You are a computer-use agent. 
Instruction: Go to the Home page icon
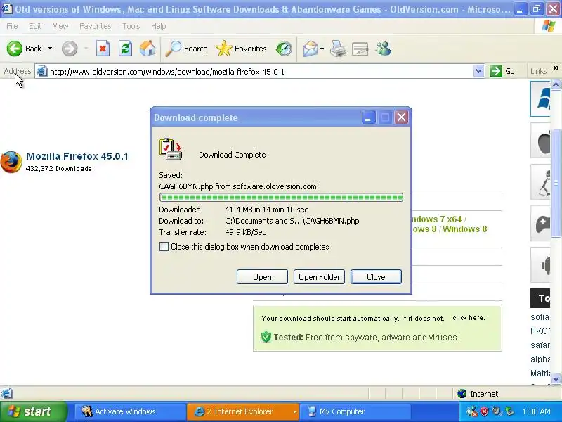[148, 49]
